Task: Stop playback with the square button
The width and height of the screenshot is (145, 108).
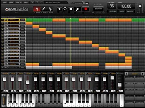Action: pyautogui.click(x=71, y=9)
